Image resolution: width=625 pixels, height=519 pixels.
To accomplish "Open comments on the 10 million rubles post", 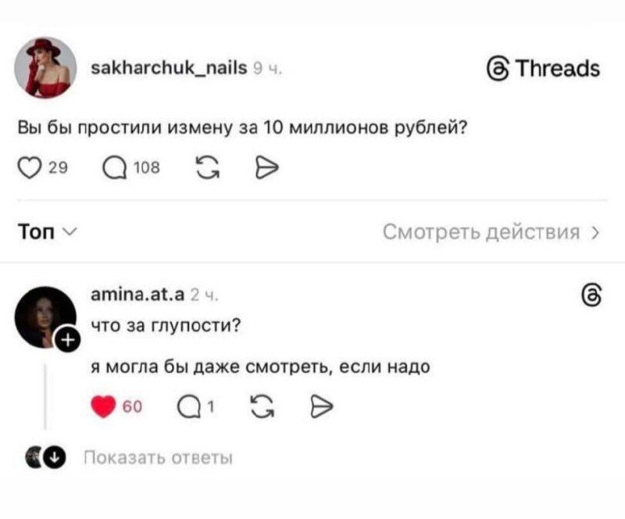I will point(113,166).
